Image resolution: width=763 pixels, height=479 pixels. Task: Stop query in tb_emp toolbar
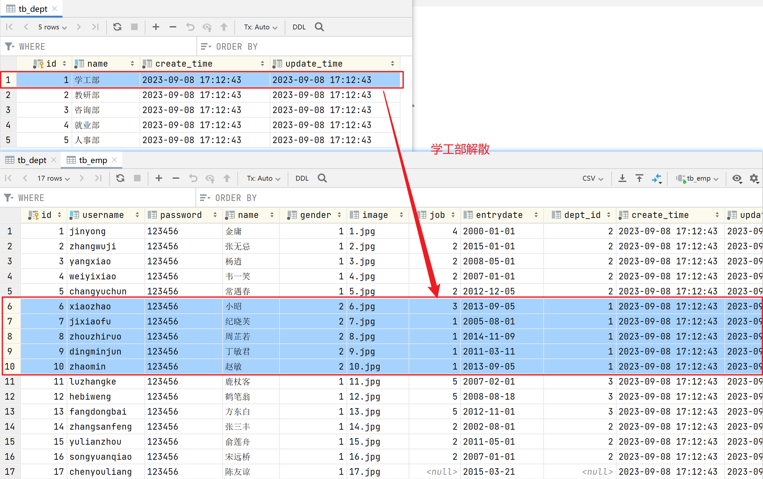(137, 178)
